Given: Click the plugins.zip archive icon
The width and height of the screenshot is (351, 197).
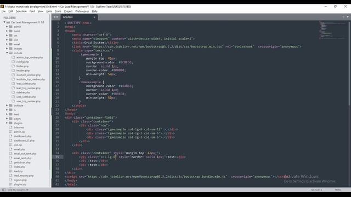Looking at the screenshot, I should pyautogui.click(x=10, y=184).
